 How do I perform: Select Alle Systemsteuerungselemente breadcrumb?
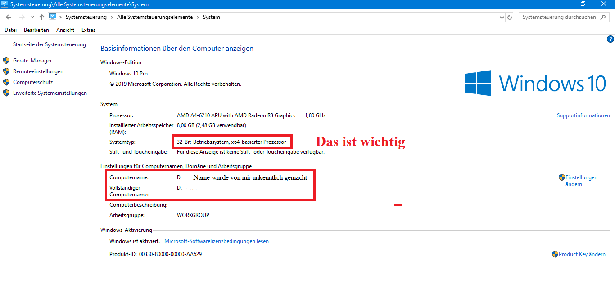pos(154,17)
